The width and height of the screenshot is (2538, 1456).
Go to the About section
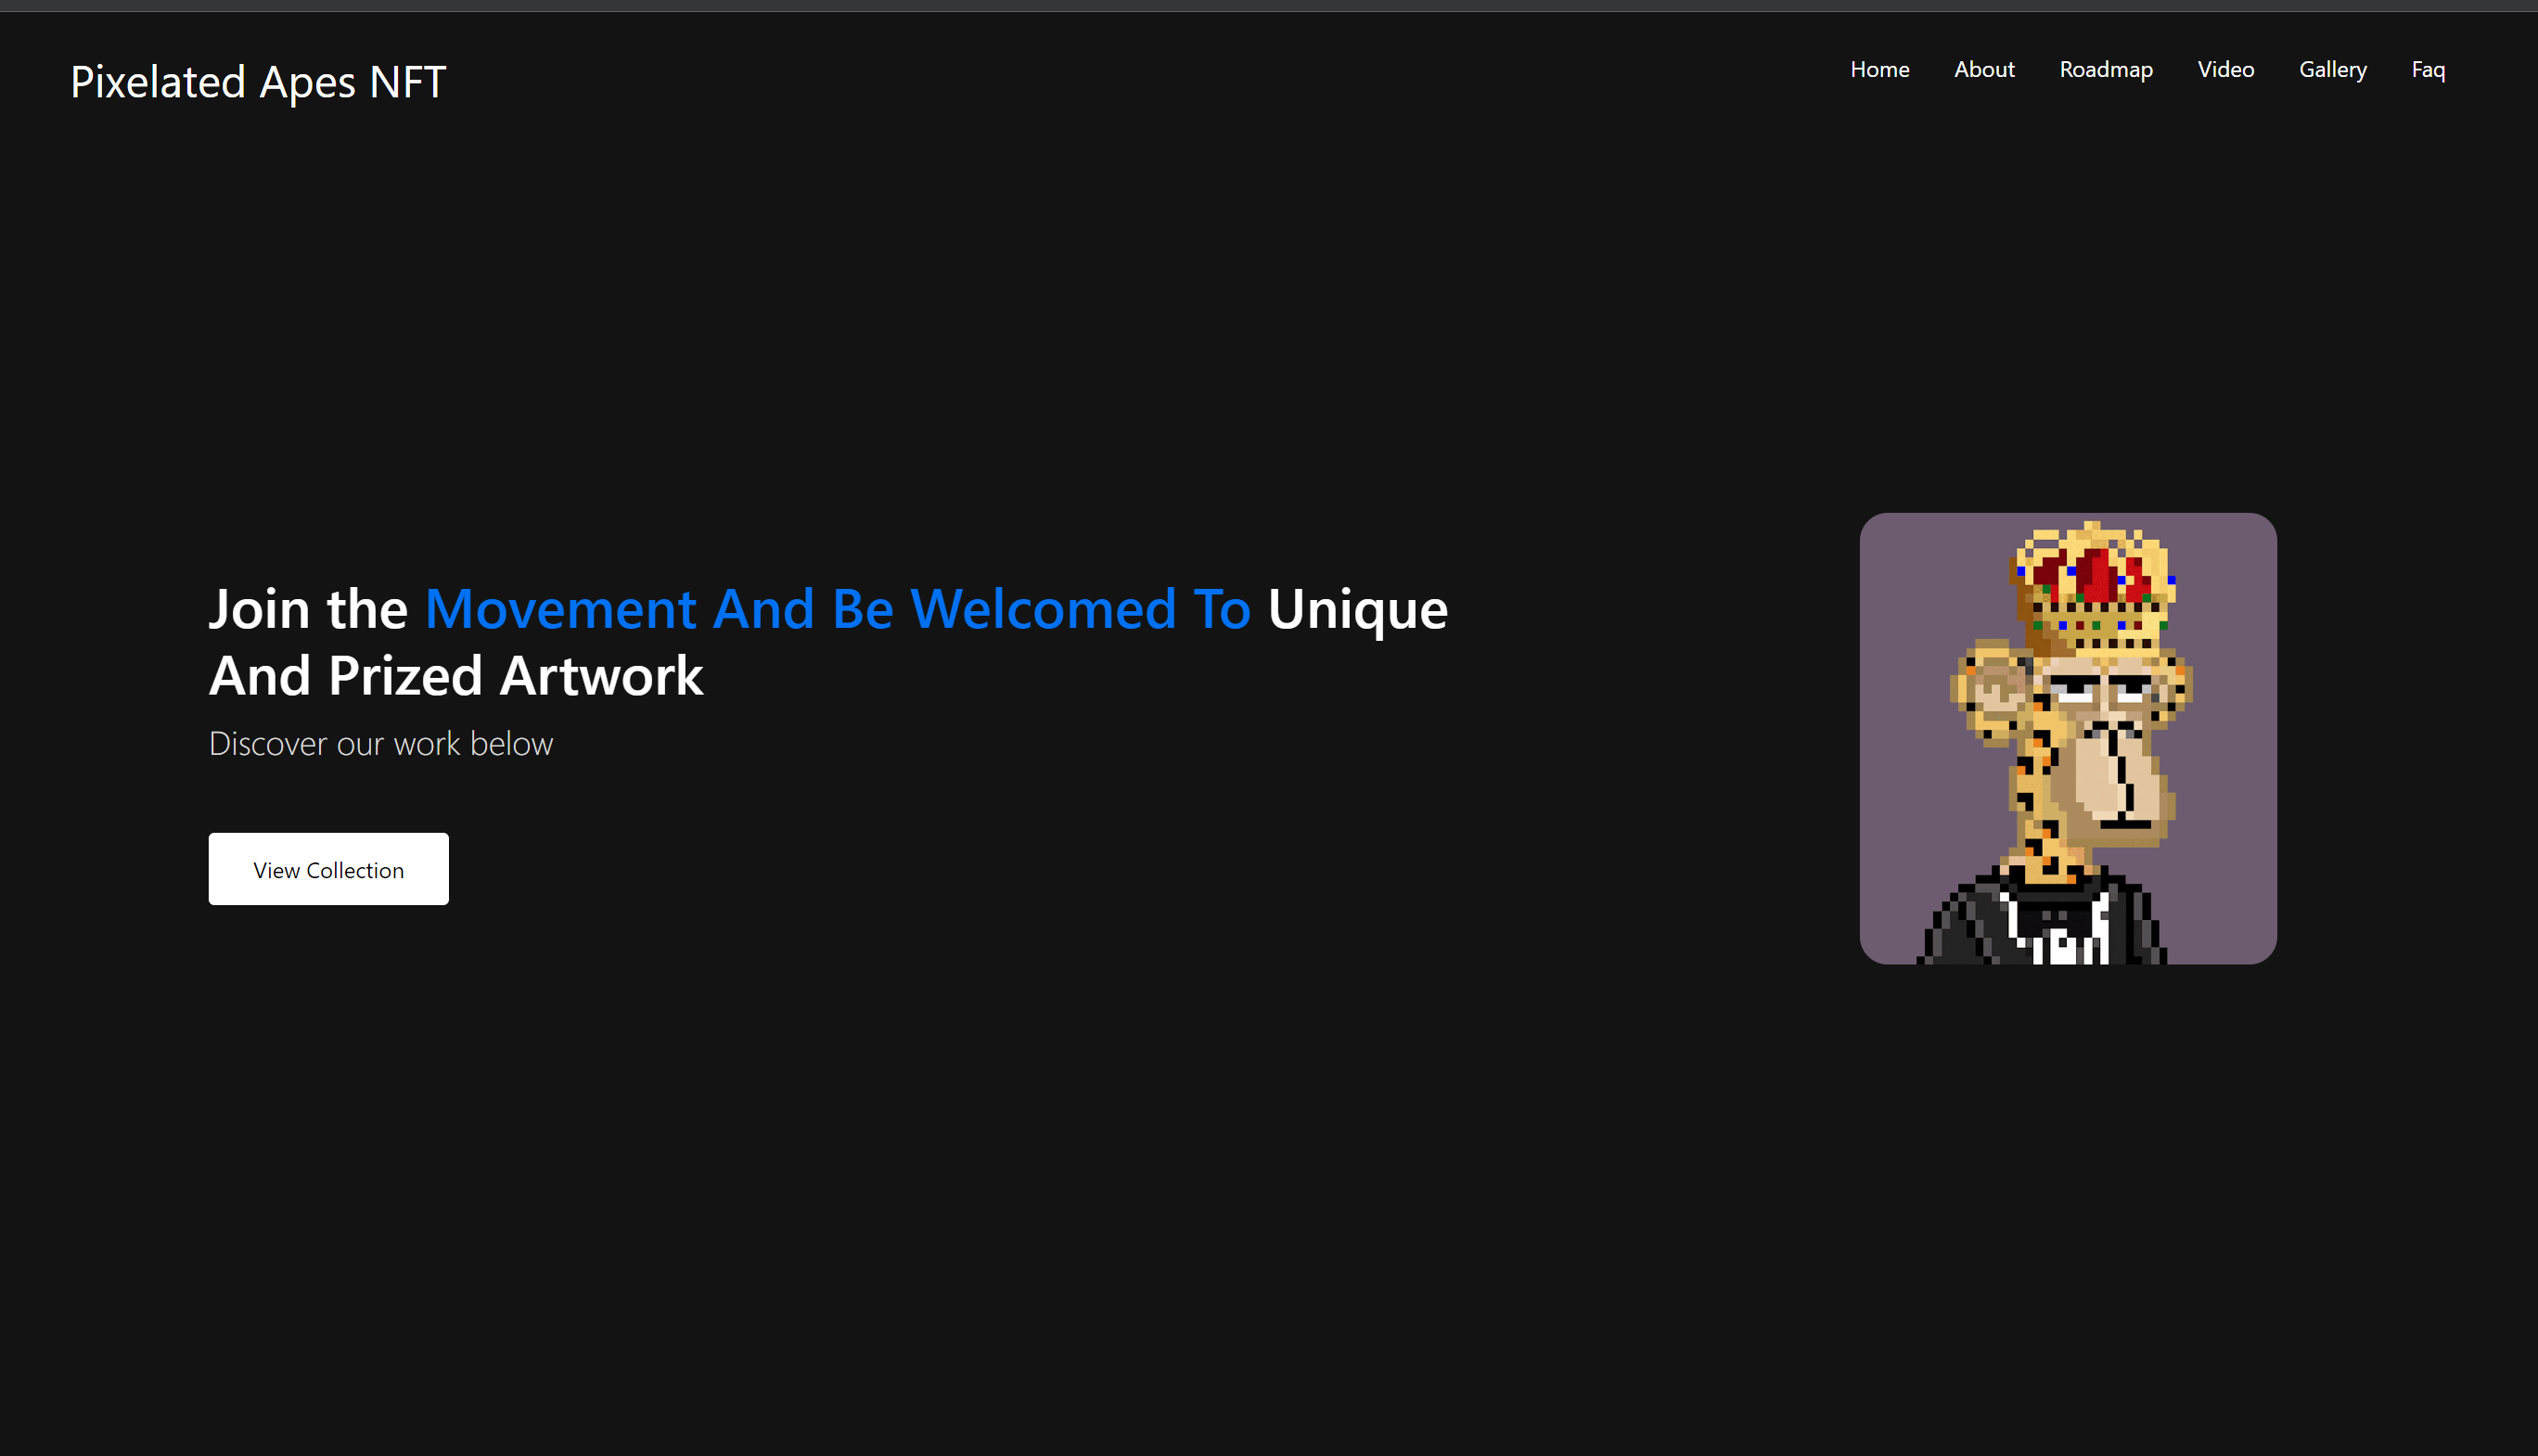click(x=1984, y=70)
